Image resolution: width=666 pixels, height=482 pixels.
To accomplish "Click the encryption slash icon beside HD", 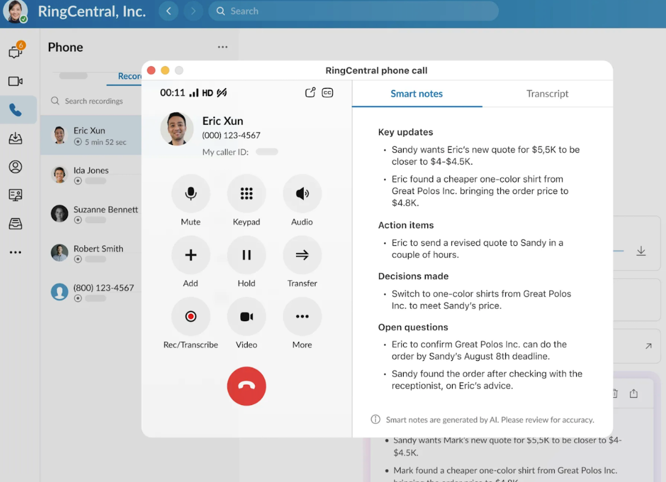I will point(222,92).
